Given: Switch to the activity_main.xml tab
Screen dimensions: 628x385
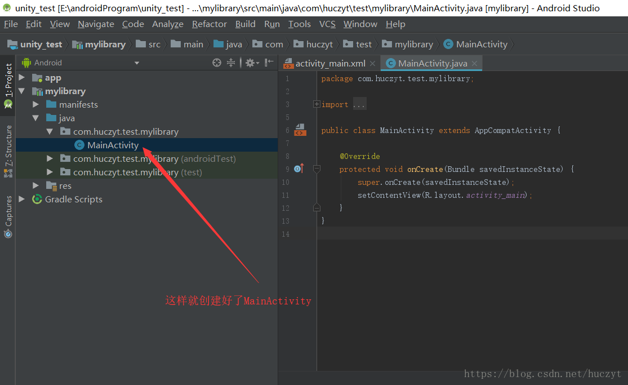Looking at the screenshot, I should coord(329,63).
